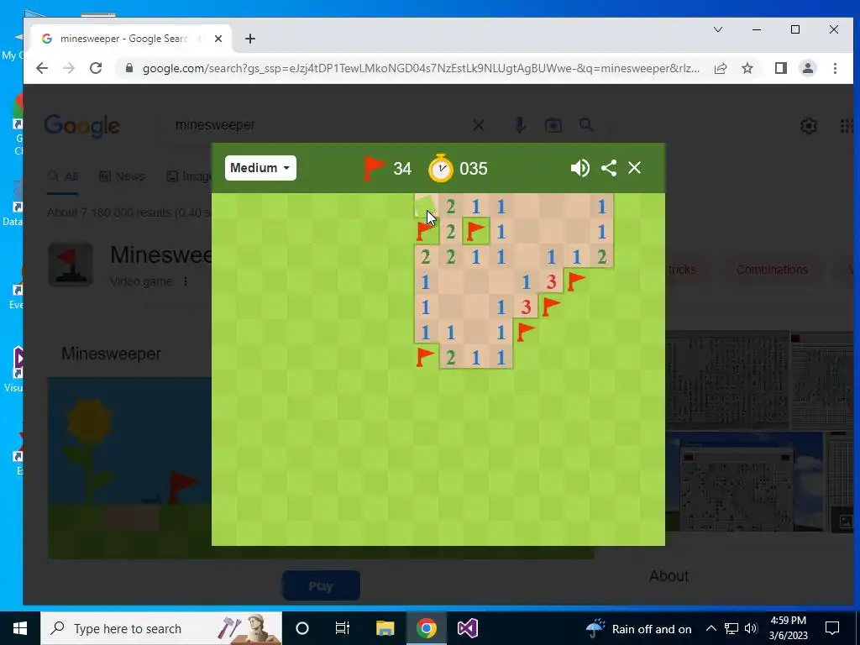Screen dimensions: 860x645
Task: Click the red flag counter icon
Action: tap(374, 168)
